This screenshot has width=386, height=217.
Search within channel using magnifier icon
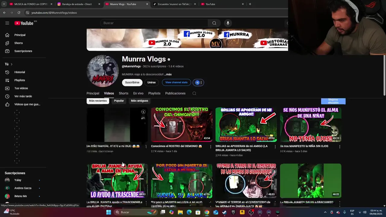click(194, 93)
